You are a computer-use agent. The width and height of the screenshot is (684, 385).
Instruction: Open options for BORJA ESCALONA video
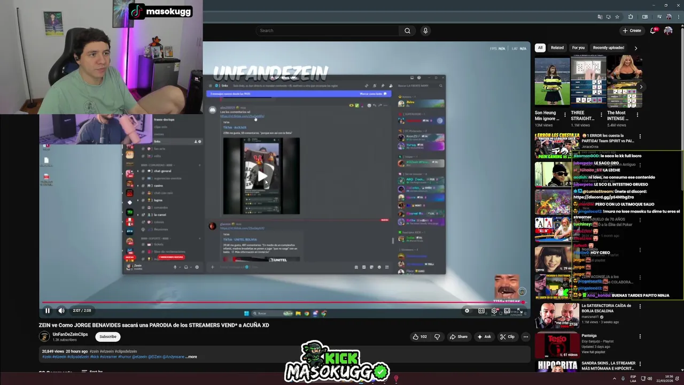point(640,307)
